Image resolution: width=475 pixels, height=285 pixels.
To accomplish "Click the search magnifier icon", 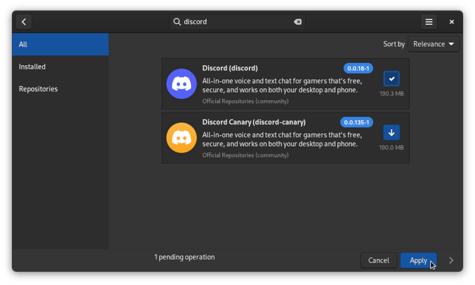I will click(x=177, y=22).
